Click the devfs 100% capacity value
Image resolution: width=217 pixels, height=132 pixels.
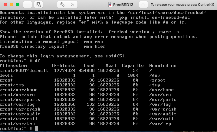(x=133, y=75)
